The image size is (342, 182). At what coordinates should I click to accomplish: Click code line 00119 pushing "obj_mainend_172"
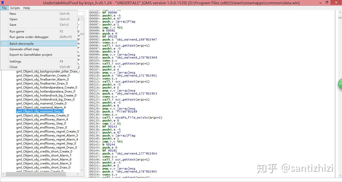tap(123, 93)
